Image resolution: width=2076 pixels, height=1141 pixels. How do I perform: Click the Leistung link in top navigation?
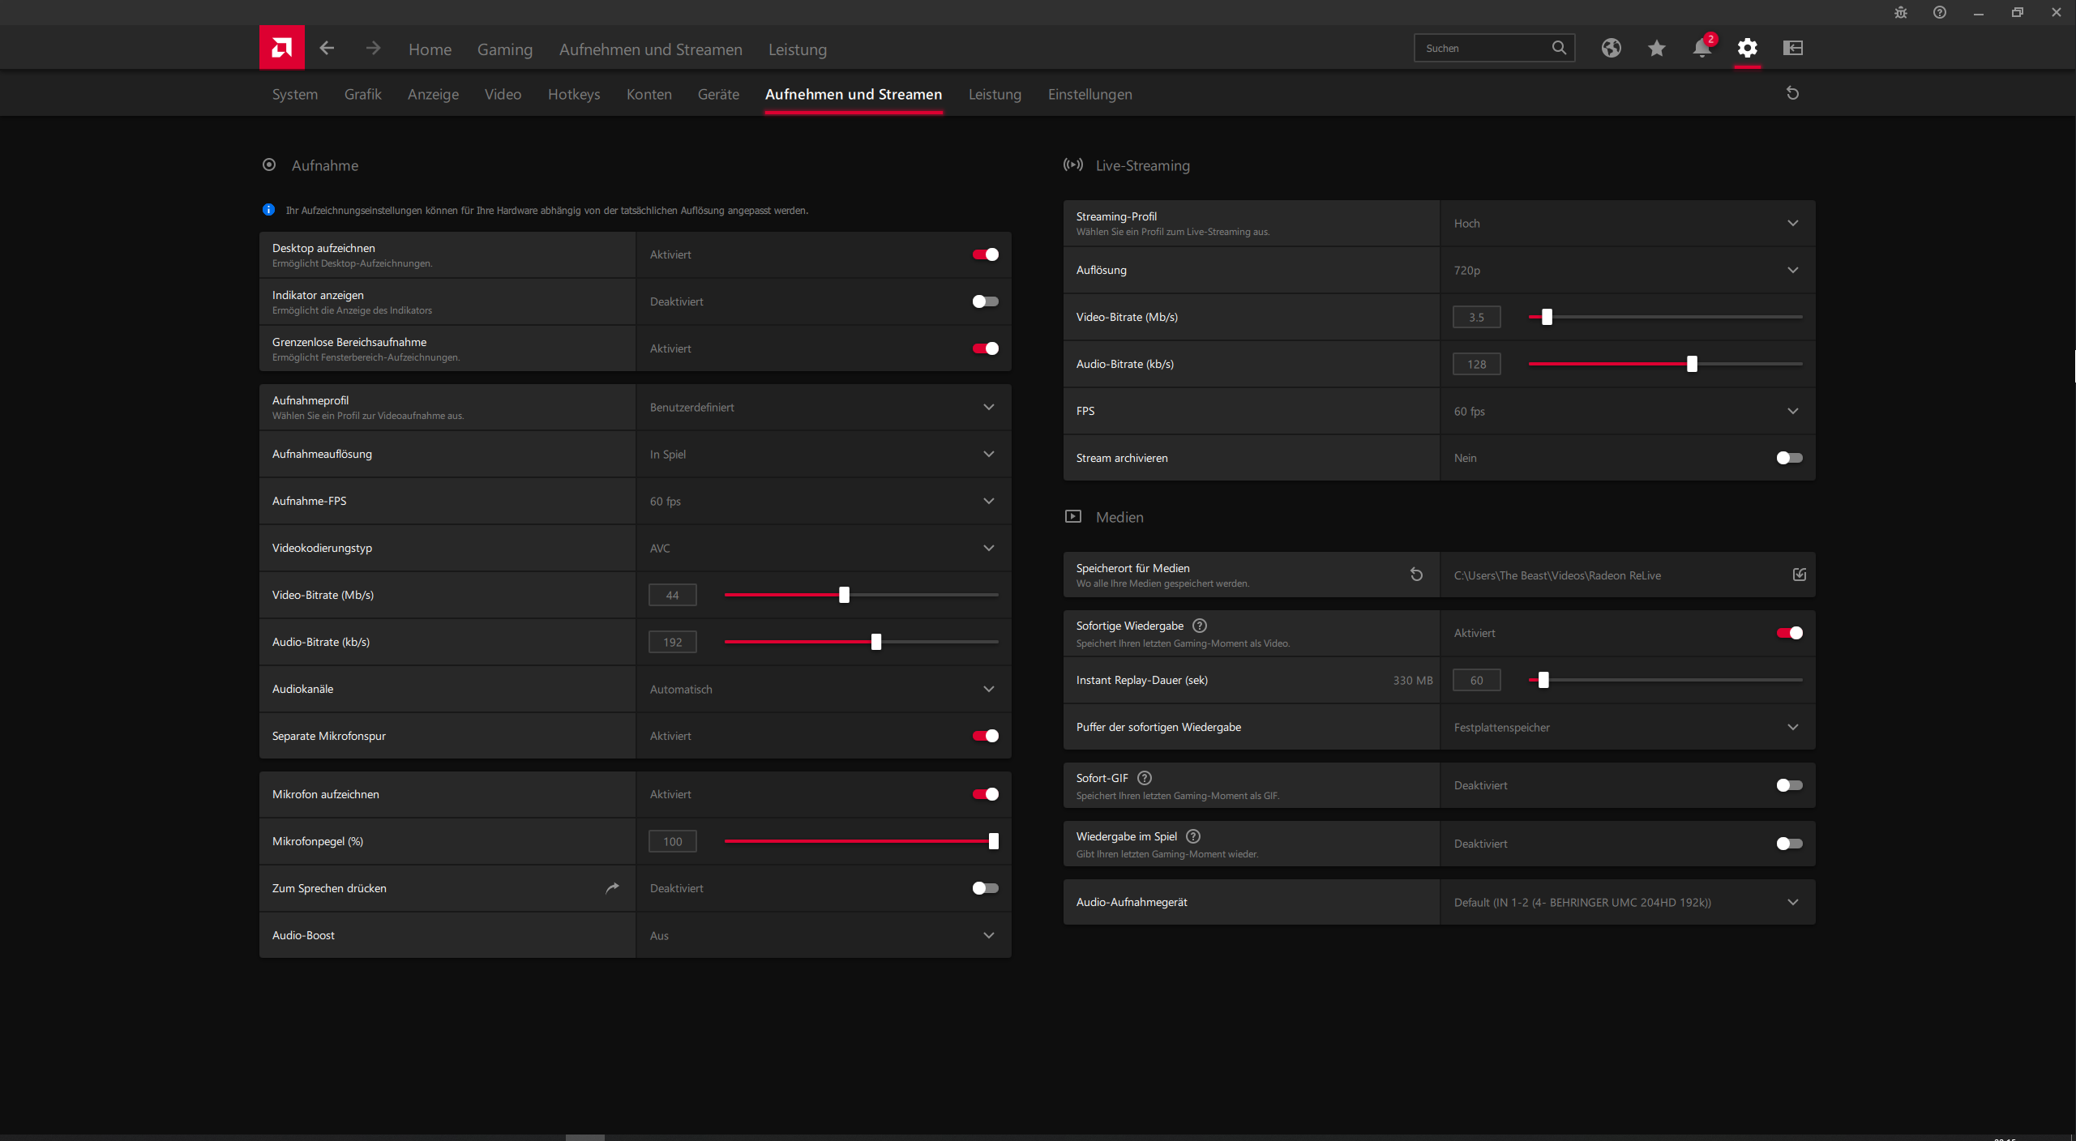[798, 49]
